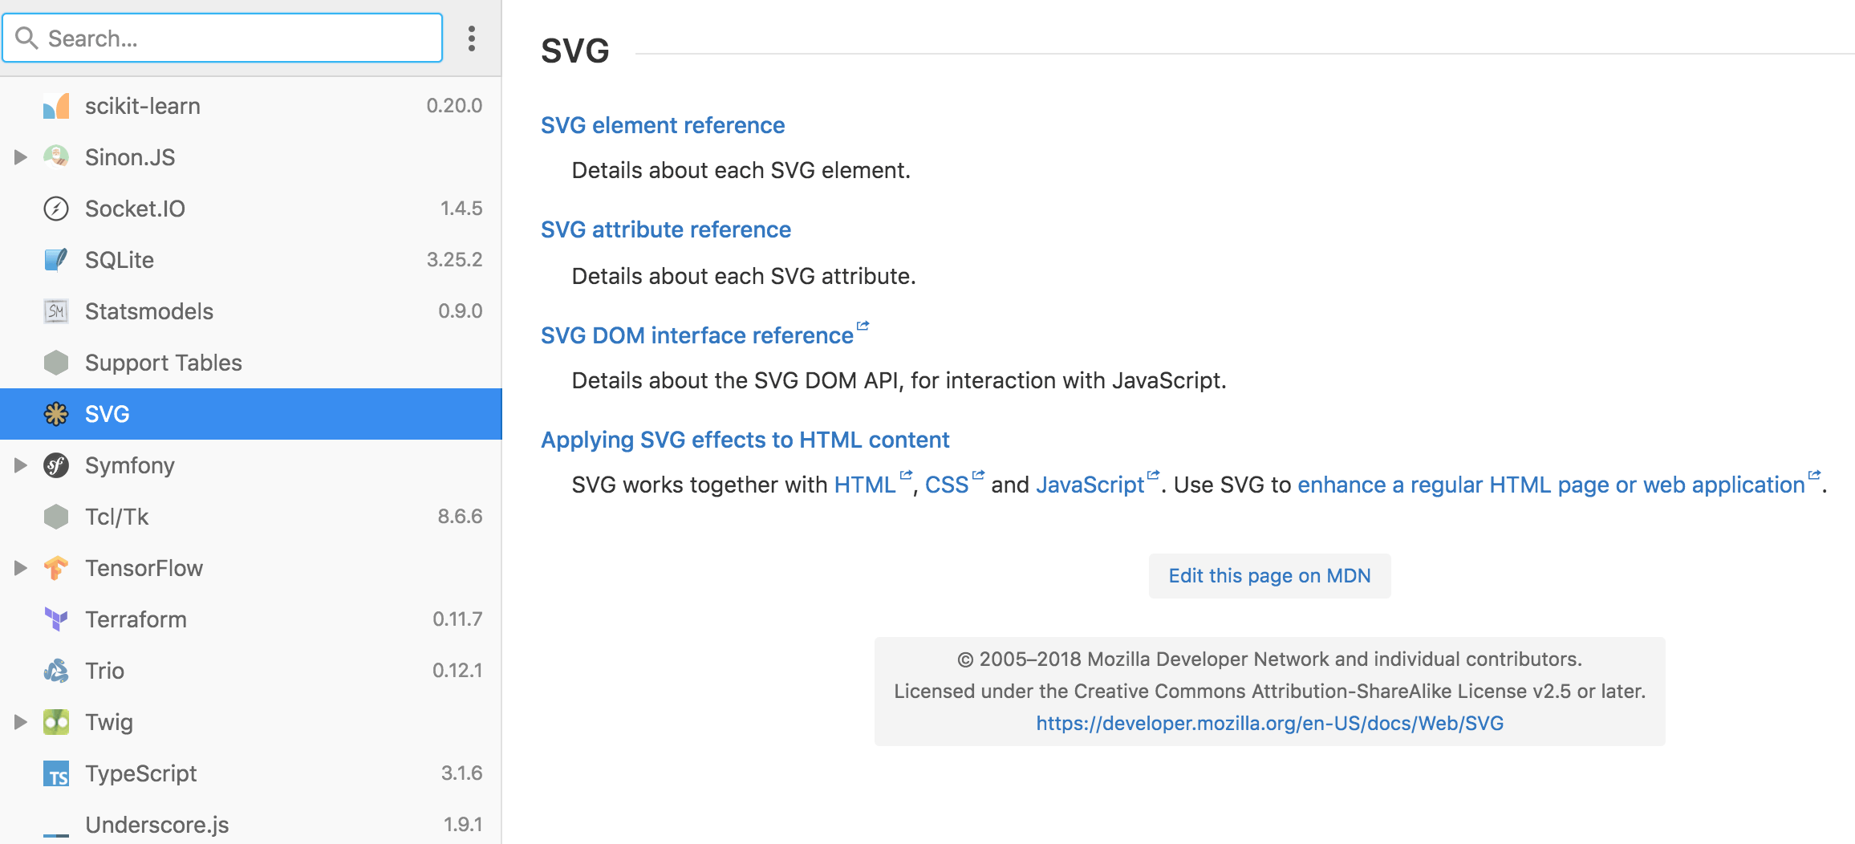
Task: Click the Sinon.JS logo icon
Action: 56,157
